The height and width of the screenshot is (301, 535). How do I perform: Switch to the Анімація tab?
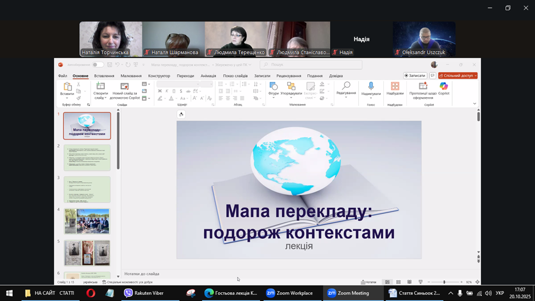pyautogui.click(x=208, y=76)
